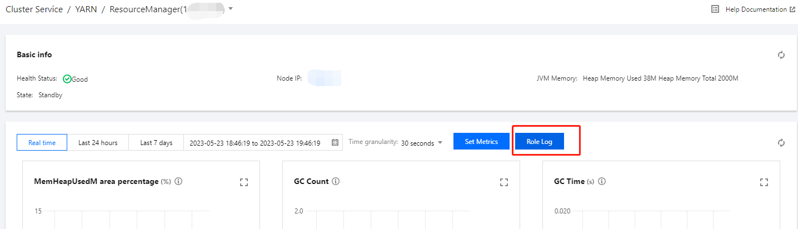
Task: Click the date range input field
Action: point(255,143)
